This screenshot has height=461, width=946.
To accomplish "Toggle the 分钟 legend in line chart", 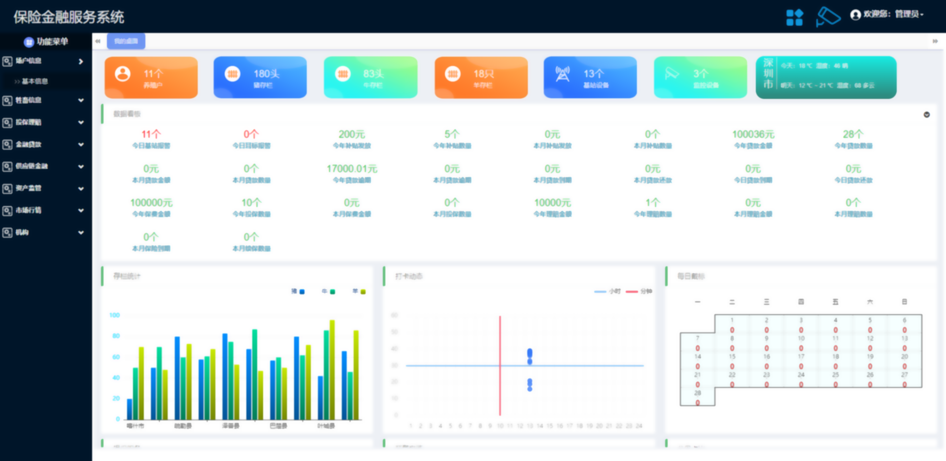I will click(x=639, y=291).
